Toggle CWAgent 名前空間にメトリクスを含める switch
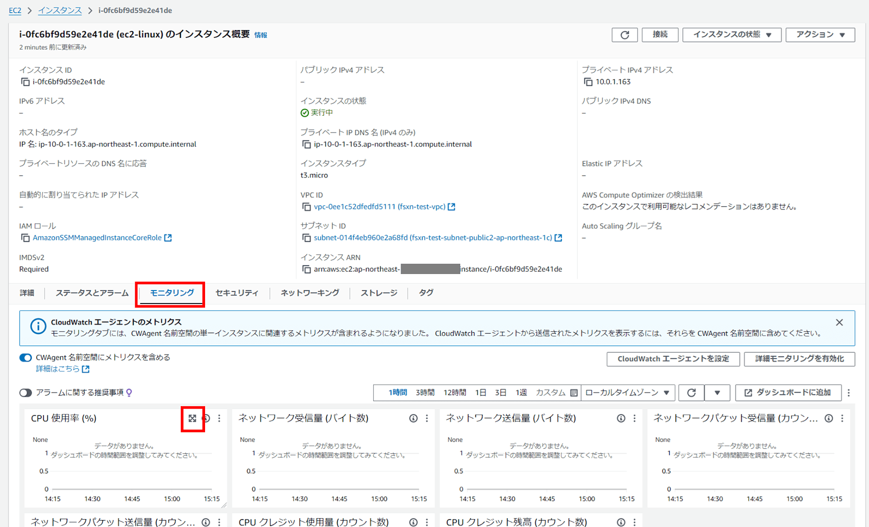This screenshot has height=527, width=869. pos(26,357)
